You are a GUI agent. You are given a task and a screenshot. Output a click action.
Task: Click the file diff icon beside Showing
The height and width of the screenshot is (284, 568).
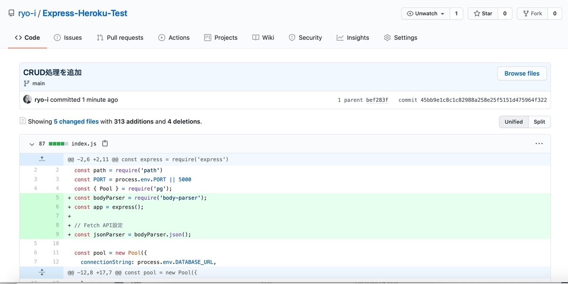tap(23, 121)
